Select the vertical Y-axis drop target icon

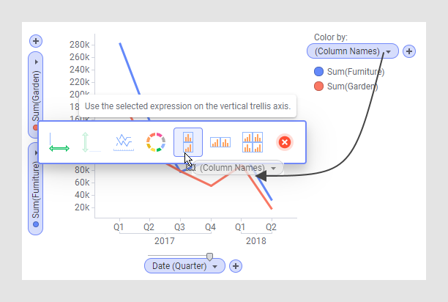(x=92, y=142)
